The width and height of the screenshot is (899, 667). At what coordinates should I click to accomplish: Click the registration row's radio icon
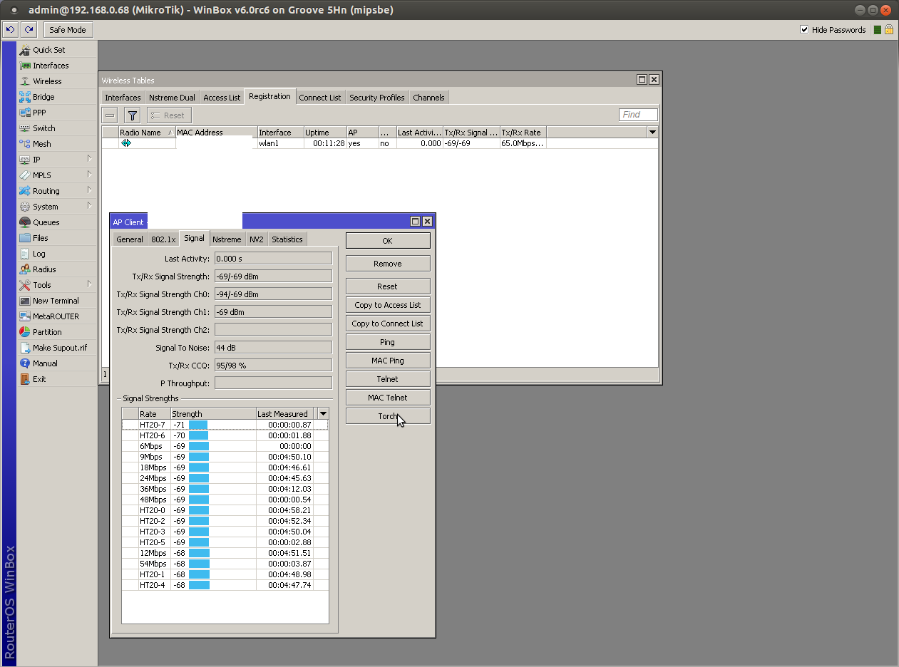click(126, 143)
